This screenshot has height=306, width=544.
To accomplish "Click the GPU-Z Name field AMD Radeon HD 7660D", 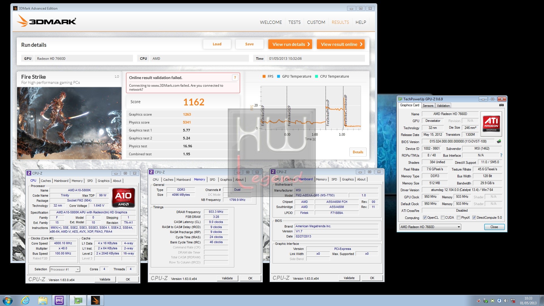I will click(x=450, y=114).
